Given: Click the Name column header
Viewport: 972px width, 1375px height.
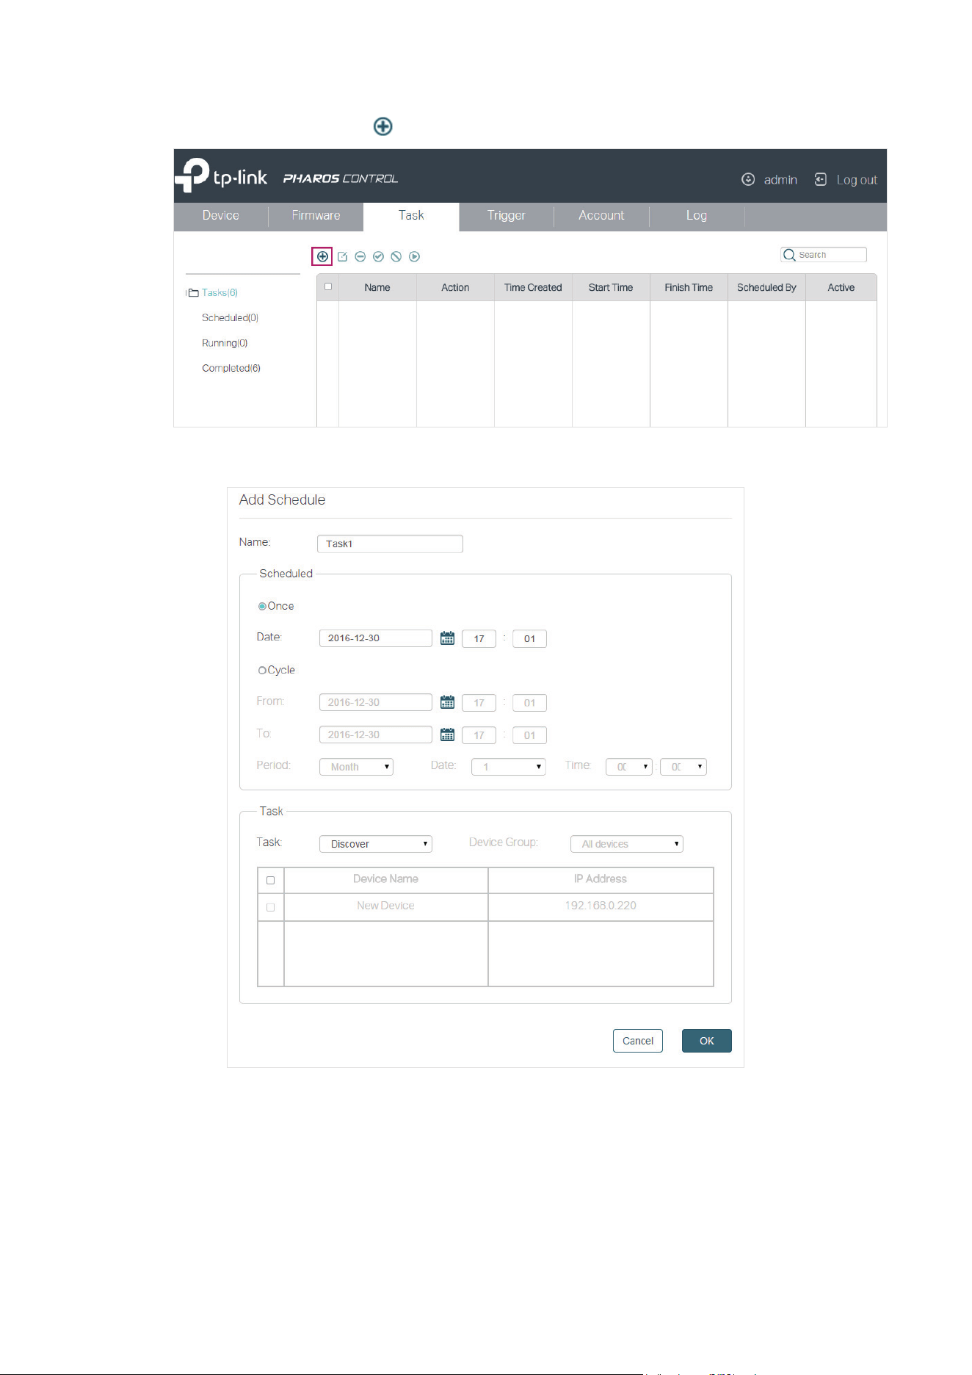Looking at the screenshot, I should [x=377, y=287].
